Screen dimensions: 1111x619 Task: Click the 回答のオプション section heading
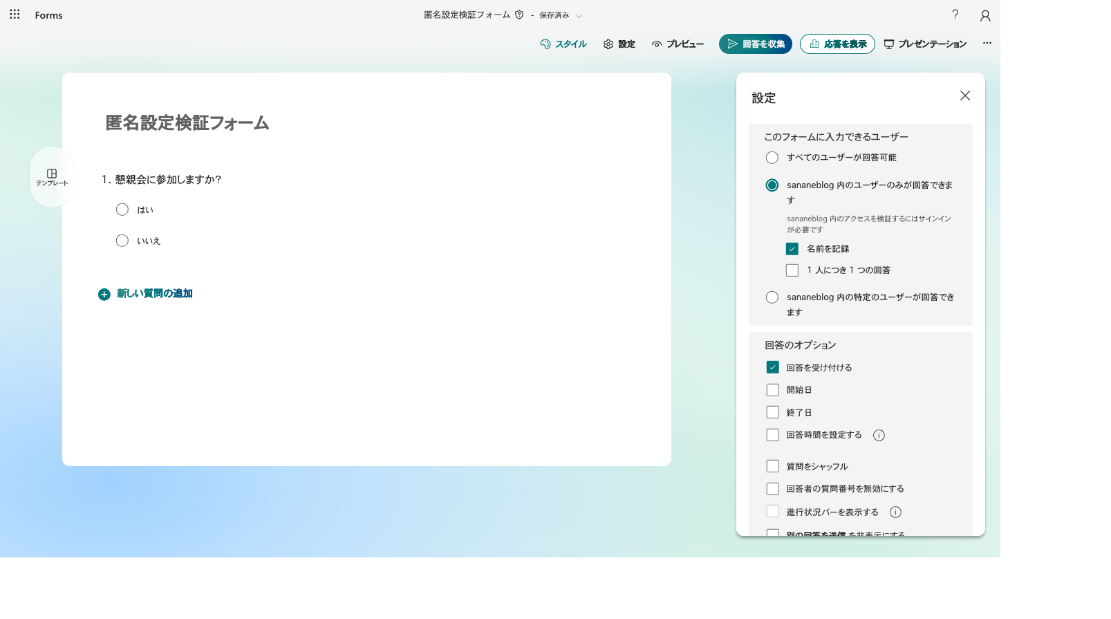[x=801, y=345]
